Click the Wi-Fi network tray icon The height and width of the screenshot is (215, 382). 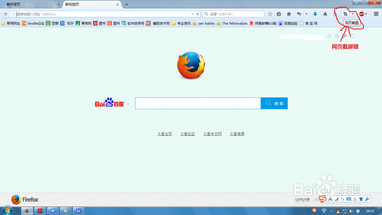coord(324,211)
